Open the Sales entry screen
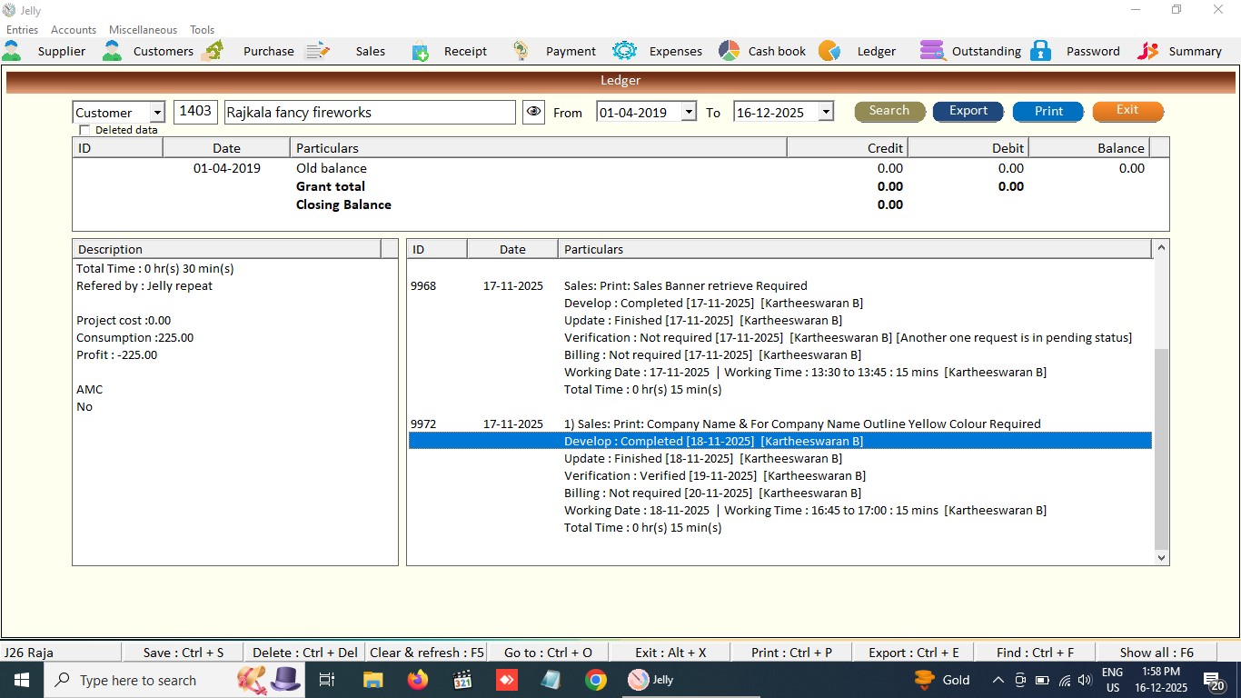The height and width of the screenshot is (698, 1241). coord(346,51)
